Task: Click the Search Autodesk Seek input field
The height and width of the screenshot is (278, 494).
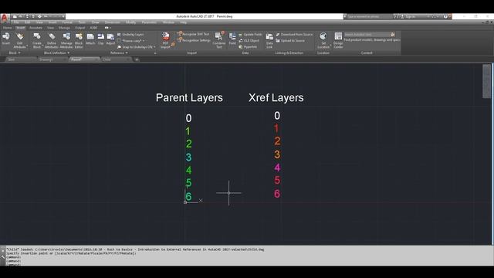Action: tap(367, 34)
